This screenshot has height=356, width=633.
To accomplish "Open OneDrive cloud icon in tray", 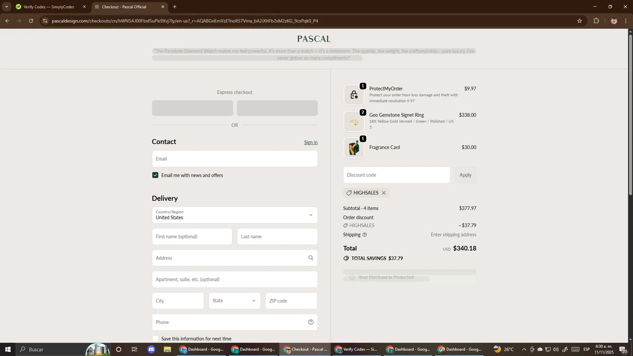I will (x=540, y=349).
